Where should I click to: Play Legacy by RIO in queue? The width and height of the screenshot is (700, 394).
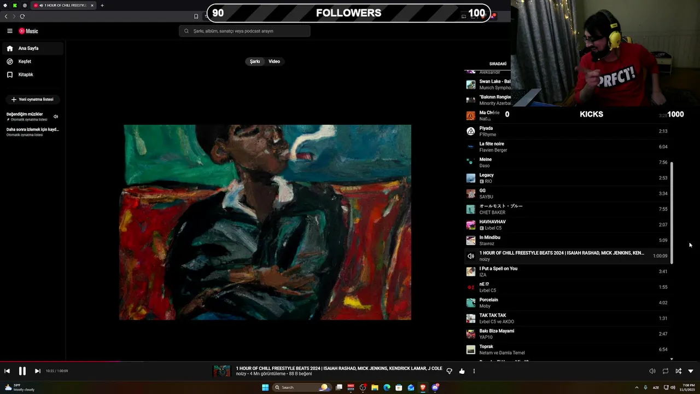(x=567, y=178)
